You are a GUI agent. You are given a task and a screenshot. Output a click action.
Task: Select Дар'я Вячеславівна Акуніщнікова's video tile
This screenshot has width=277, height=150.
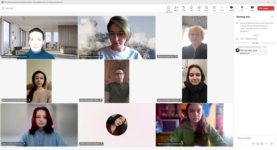pyautogui.click(x=39, y=81)
